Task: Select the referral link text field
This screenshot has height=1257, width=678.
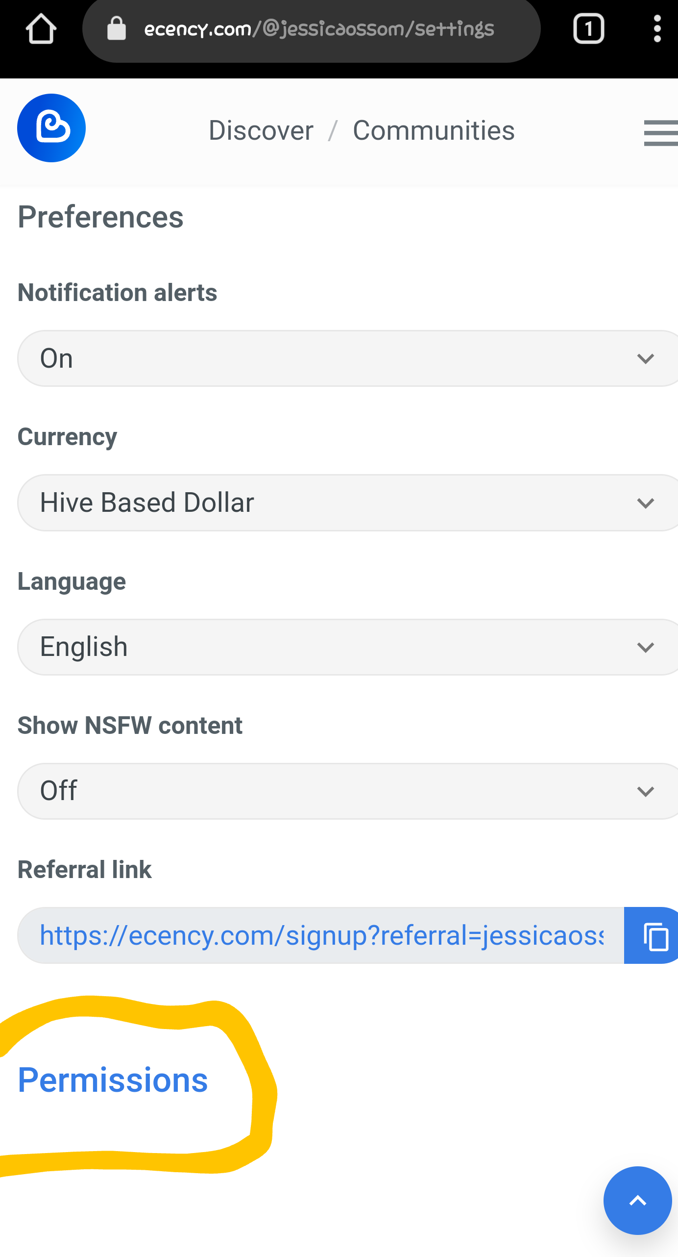Action: [x=321, y=935]
